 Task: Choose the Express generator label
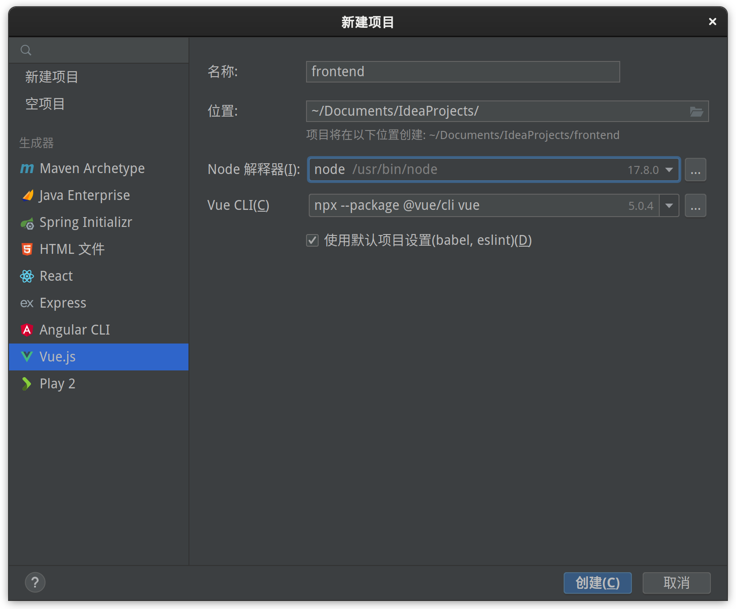pyautogui.click(x=63, y=303)
